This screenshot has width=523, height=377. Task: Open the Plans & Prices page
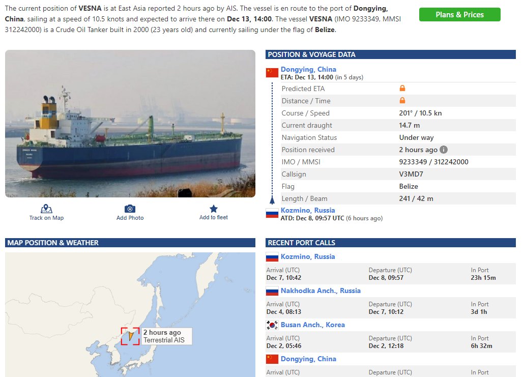click(459, 15)
